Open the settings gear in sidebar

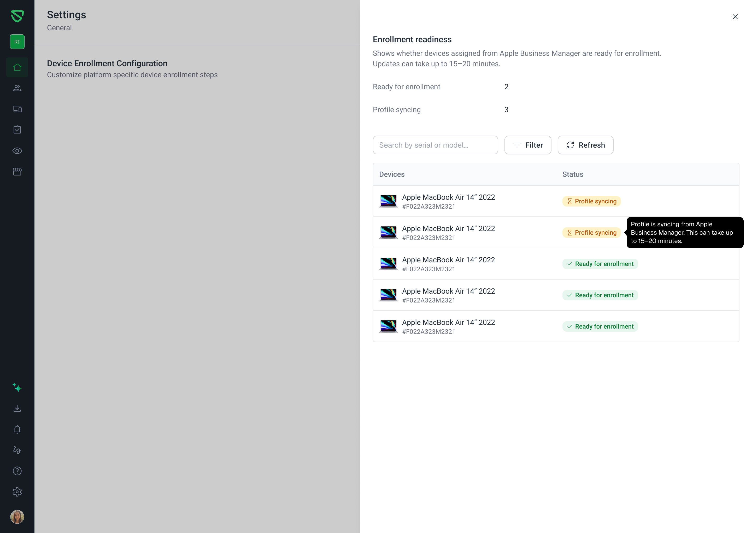[17, 492]
